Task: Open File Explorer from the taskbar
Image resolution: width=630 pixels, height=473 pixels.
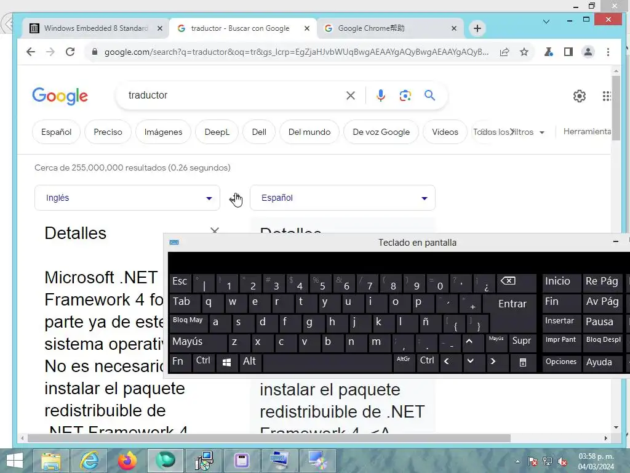Action: [51, 461]
